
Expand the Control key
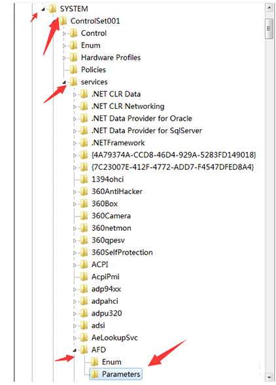tap(64, 33)
